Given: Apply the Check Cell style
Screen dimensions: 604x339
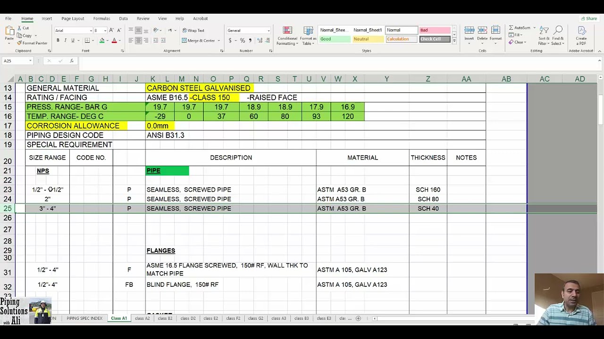Looking at the screenshot, I should coord(435,39).
